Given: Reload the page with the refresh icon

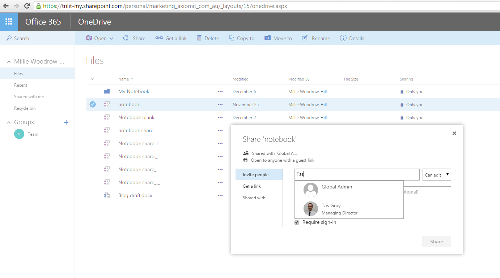Looking at the screenshot, I should click(x=27, y=6).
